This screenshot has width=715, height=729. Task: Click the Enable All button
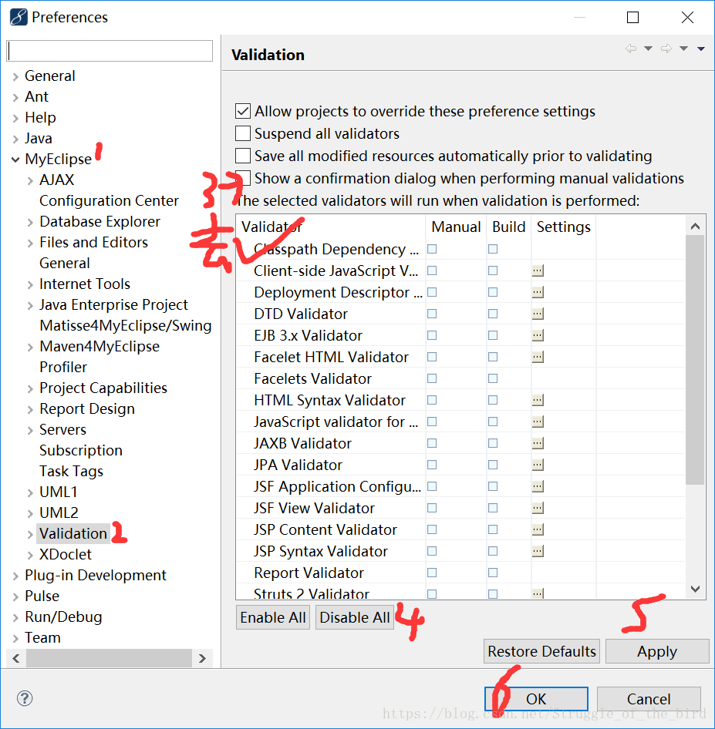click(273, 617)
